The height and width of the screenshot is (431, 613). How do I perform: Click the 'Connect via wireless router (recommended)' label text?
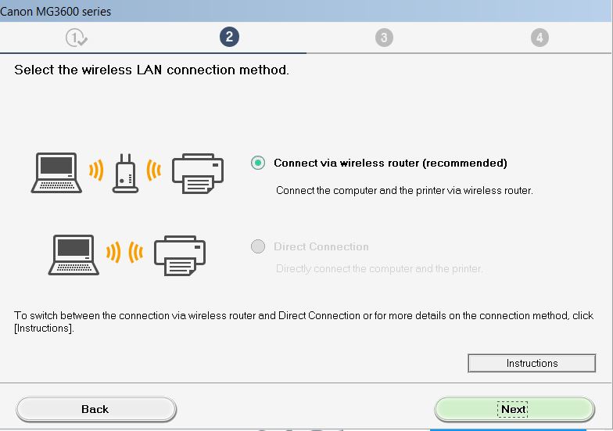click(390, 163)
